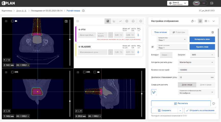Click the circled arrow icon after Расчёт плана
The image size is (221, 122).
coord(83,11)
